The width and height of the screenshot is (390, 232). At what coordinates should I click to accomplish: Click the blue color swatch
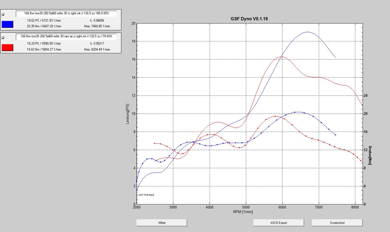pos(7,24)
